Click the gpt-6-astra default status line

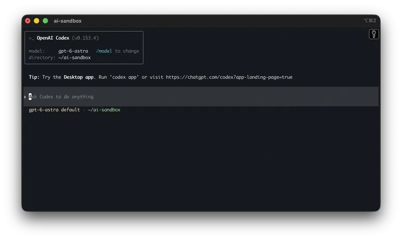click(x=54, y=109)
